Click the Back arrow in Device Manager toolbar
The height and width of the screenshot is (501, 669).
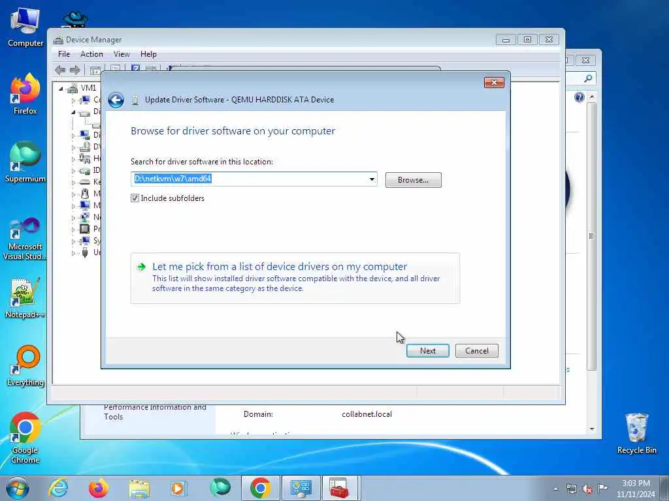coord(60,70)
